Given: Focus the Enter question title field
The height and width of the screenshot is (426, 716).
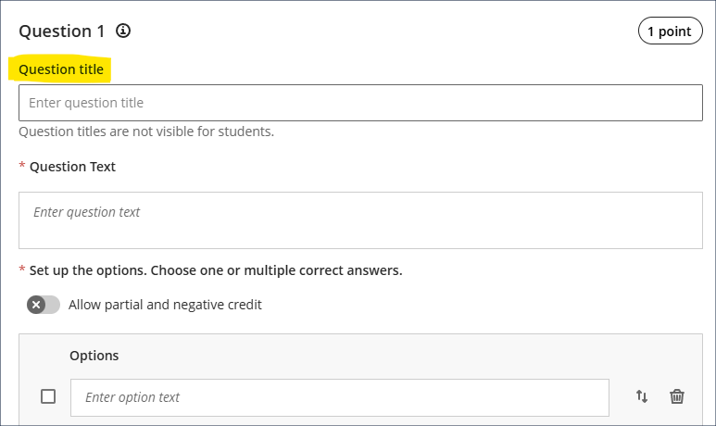Looking at the screenshot, I should pyautogui.click(x=360, y=103).
